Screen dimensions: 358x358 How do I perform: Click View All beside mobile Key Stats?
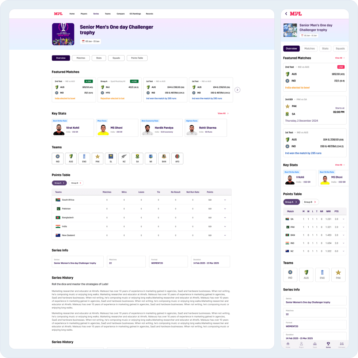tap(340, 165)
